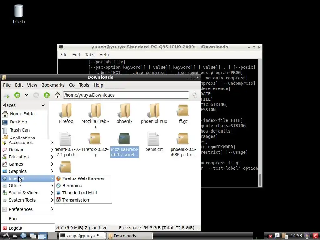Click Logout in the start menu

click(28, 228)
